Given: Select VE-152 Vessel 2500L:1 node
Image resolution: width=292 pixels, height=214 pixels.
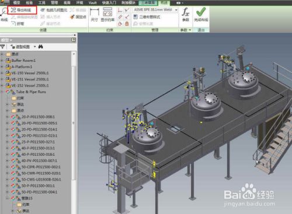Looking at the screenshot, I should click(x=30, y=85).
